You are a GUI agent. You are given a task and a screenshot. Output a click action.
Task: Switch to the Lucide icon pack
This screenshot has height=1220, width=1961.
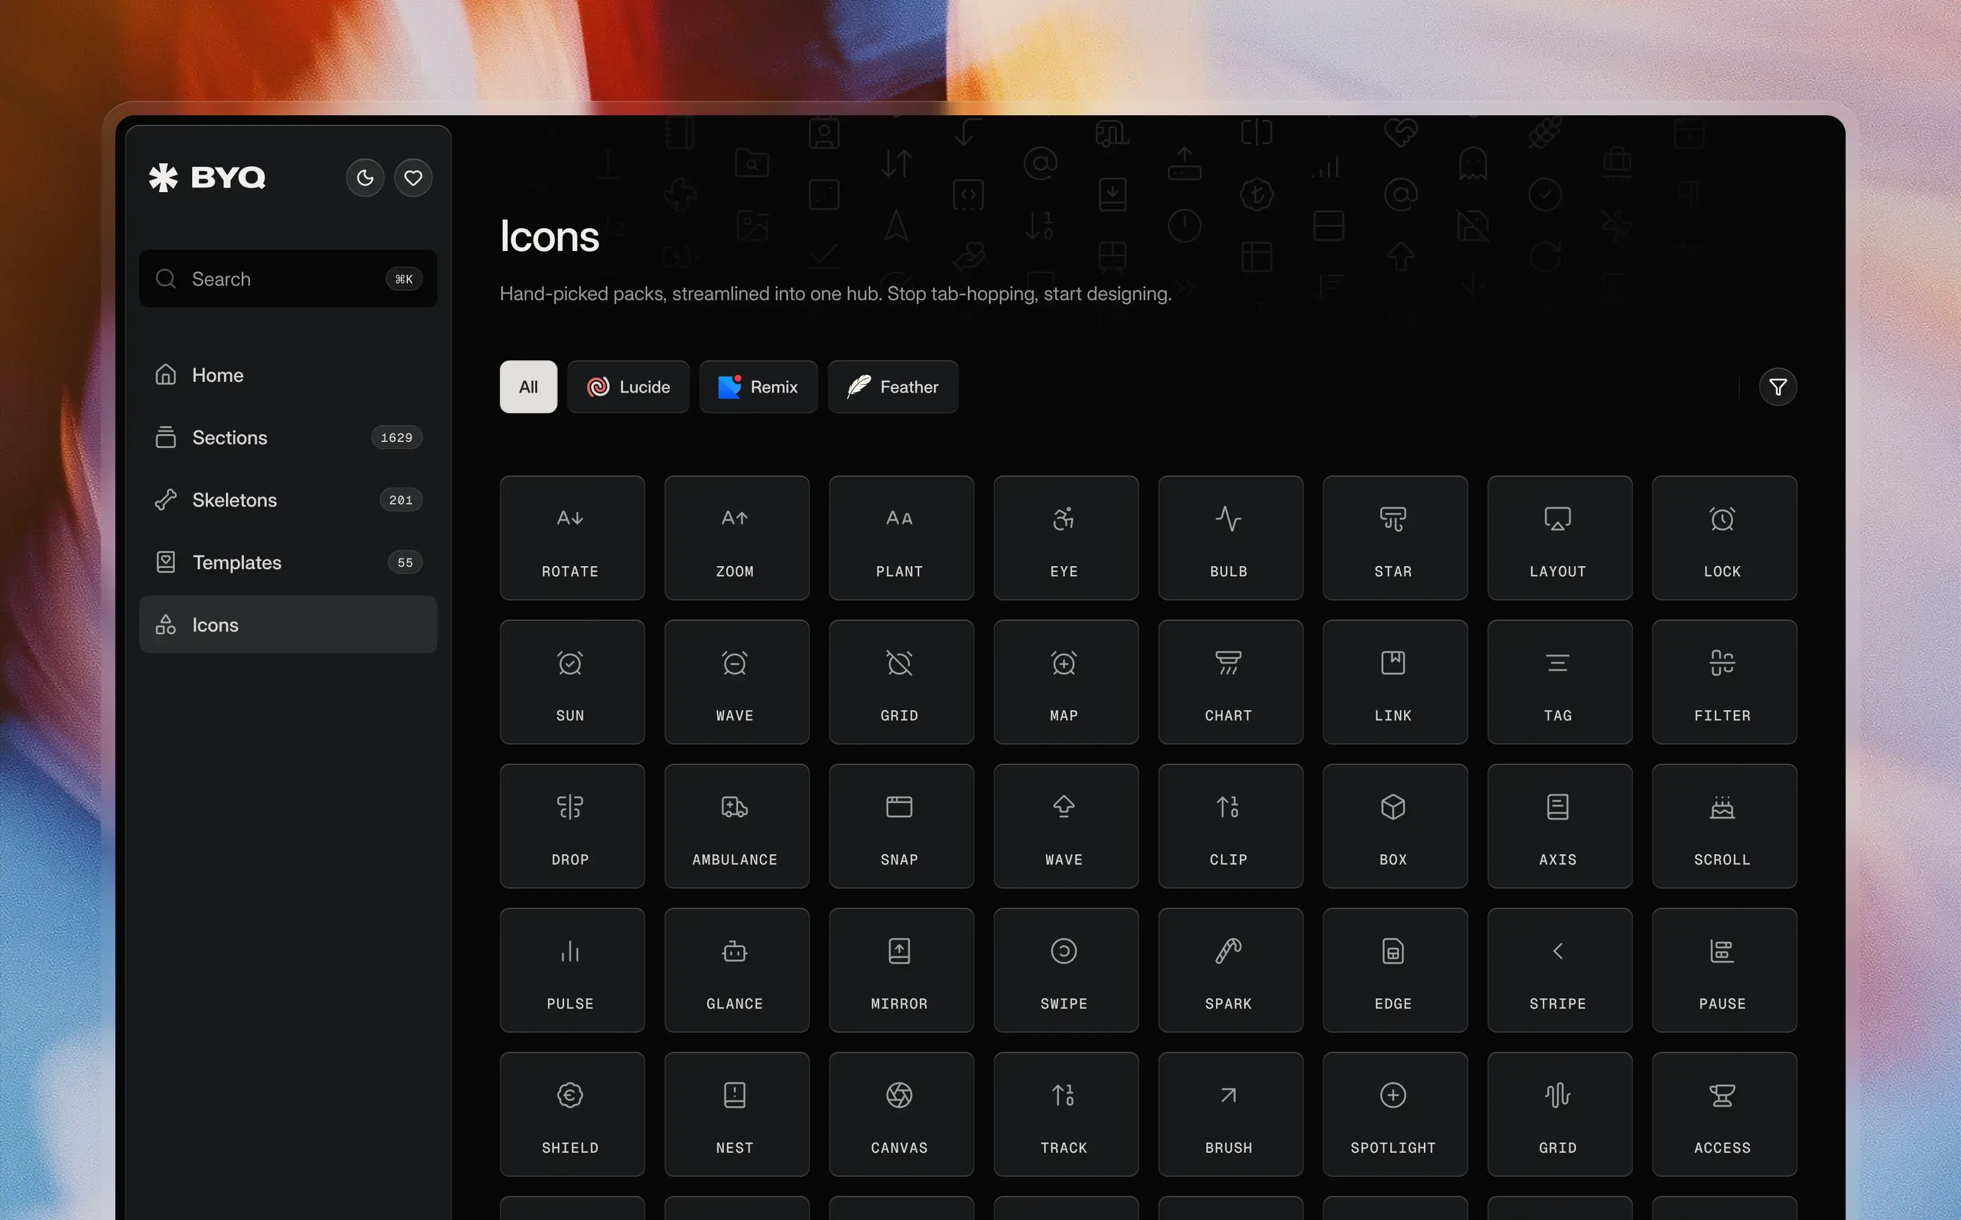click(x=628, y=387)
